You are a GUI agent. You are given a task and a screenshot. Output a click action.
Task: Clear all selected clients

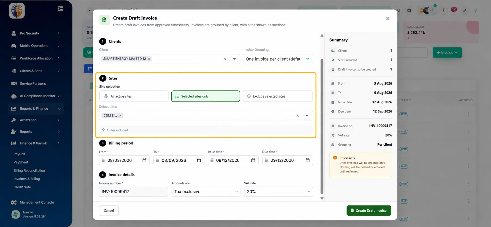(225, 59)
